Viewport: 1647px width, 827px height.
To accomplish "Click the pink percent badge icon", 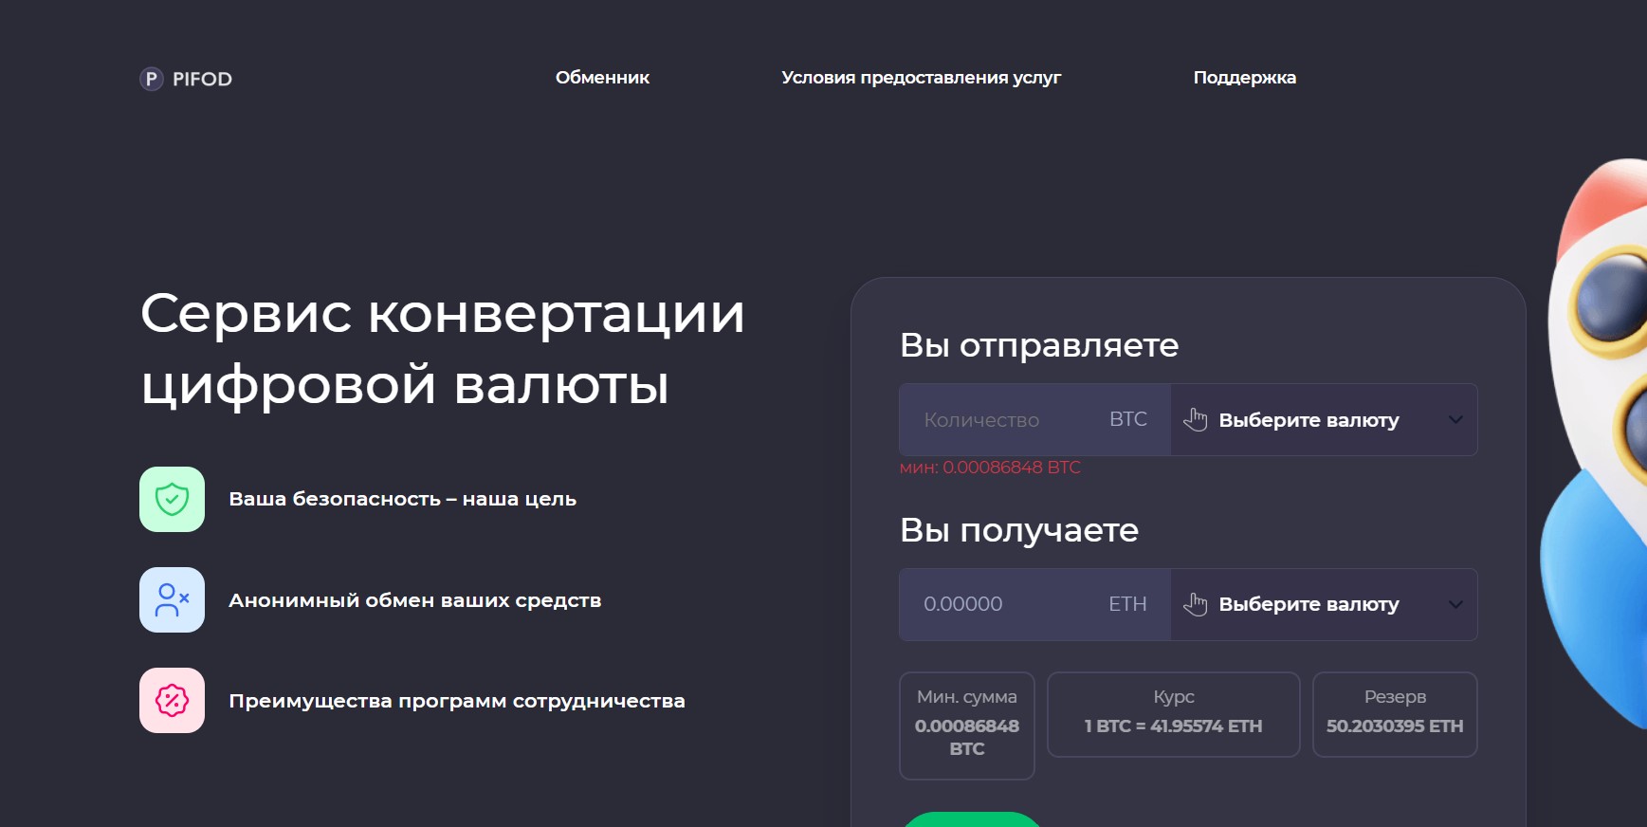I will click(172, 700).
